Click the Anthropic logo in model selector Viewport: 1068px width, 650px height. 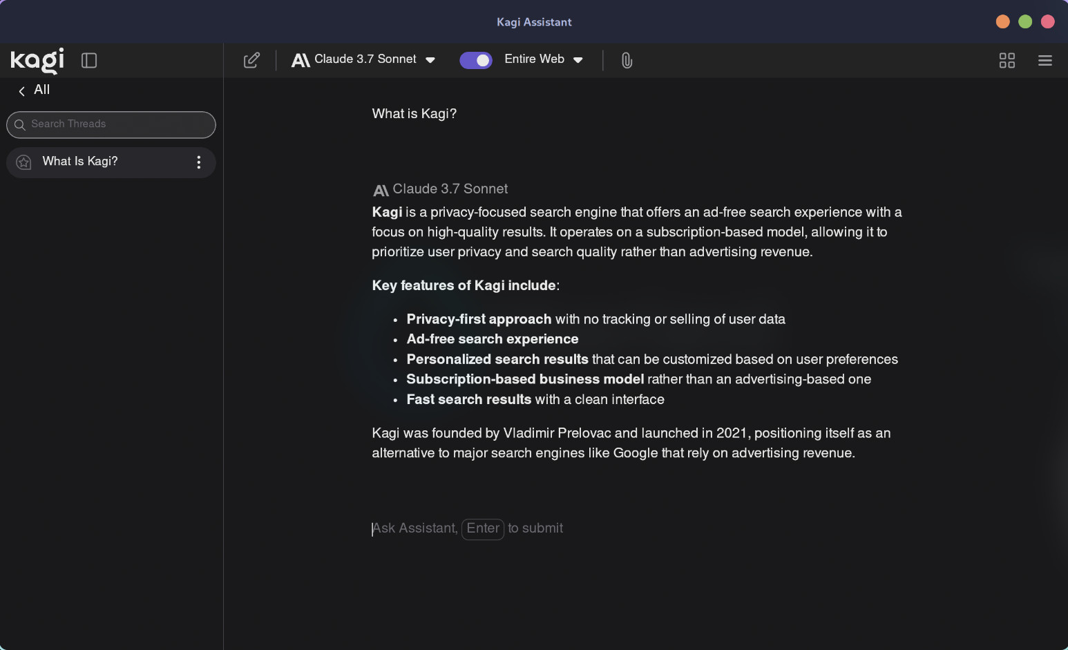tap(301, 61)
